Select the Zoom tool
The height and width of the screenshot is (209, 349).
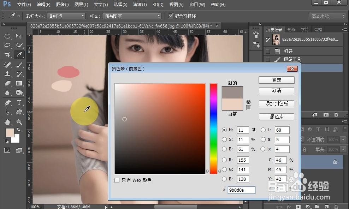click(x=19, y=121)
